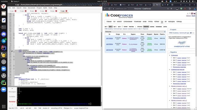The width and height of the screenshot is (197, 110).
Task: Click the red extension icon in browser toolbar
Action: click(x=185, y=9)
